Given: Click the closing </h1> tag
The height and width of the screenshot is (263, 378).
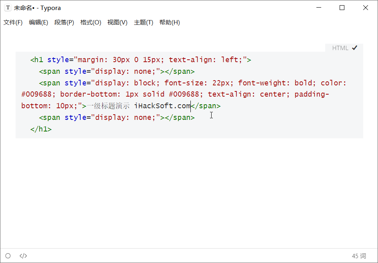Looking at the screenshot, I should coord(41,129).
